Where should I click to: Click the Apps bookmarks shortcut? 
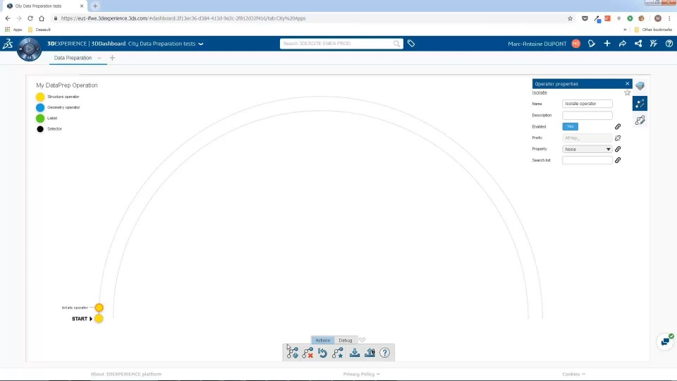[13, 30]
